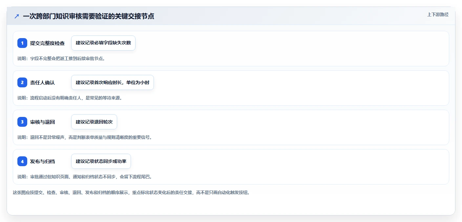Click the note beginning 审批通过但知识页面

85,177
